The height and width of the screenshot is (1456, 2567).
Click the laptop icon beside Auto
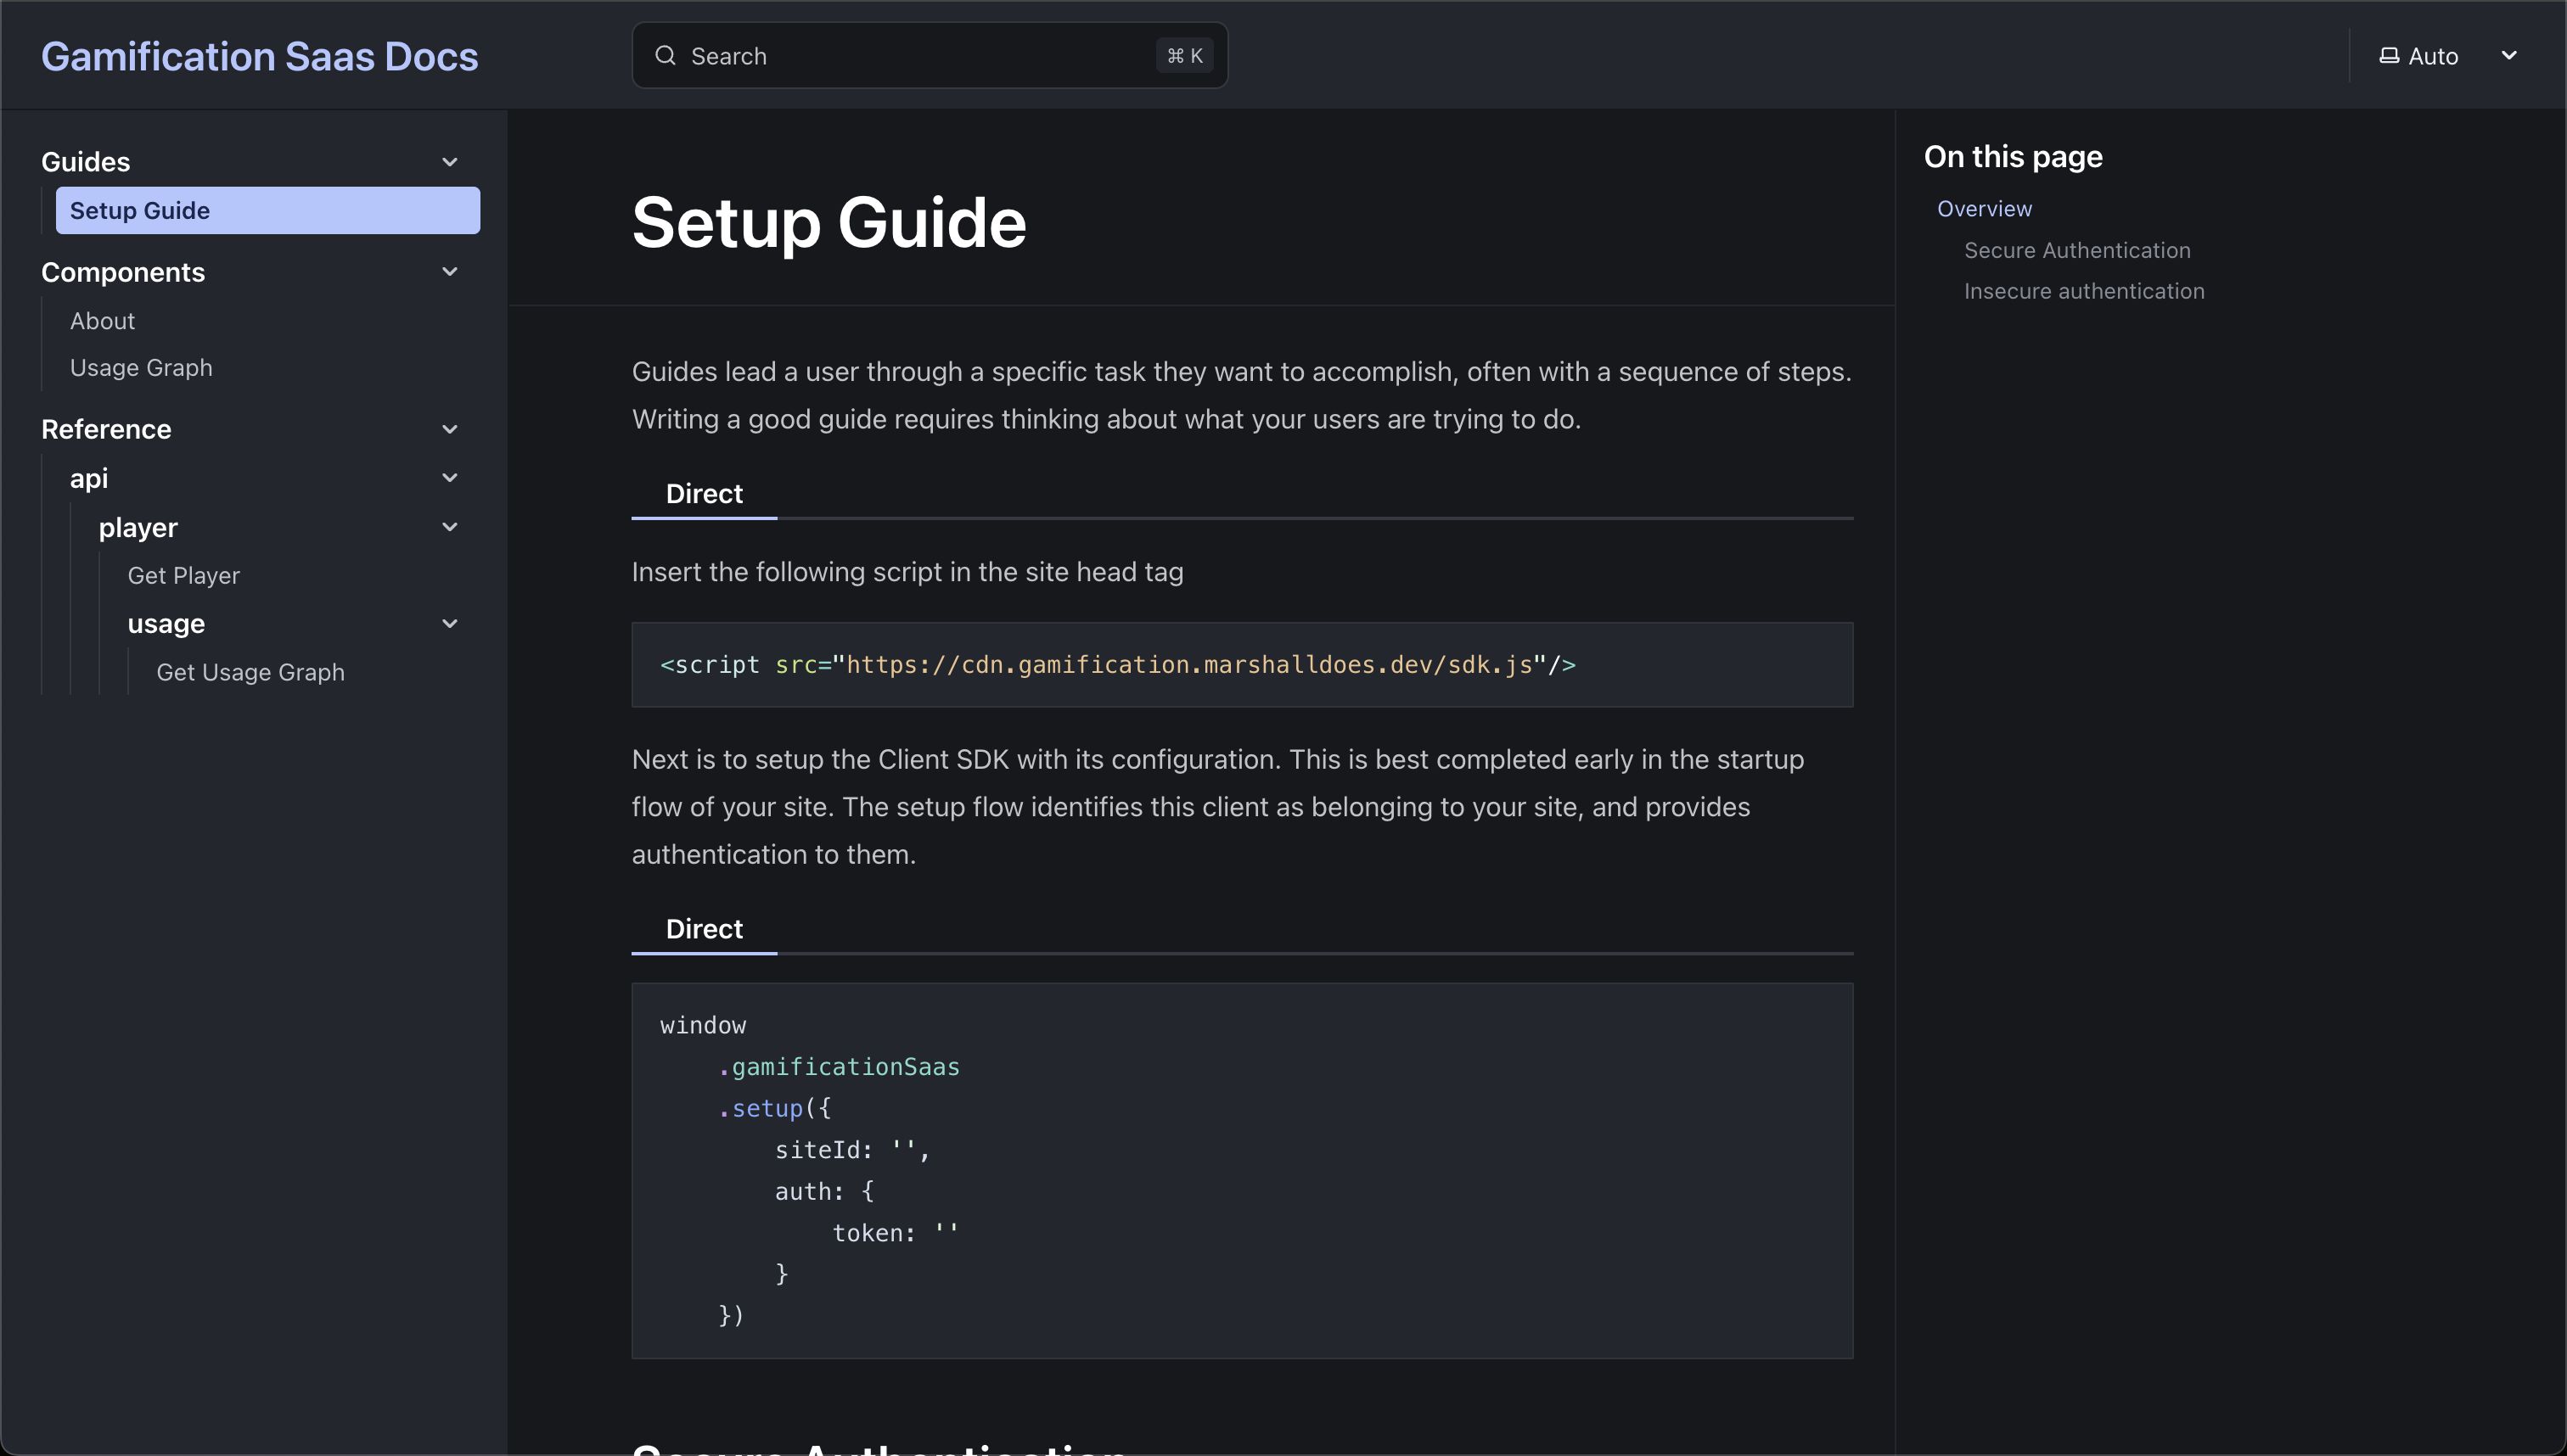(2389, 56)
